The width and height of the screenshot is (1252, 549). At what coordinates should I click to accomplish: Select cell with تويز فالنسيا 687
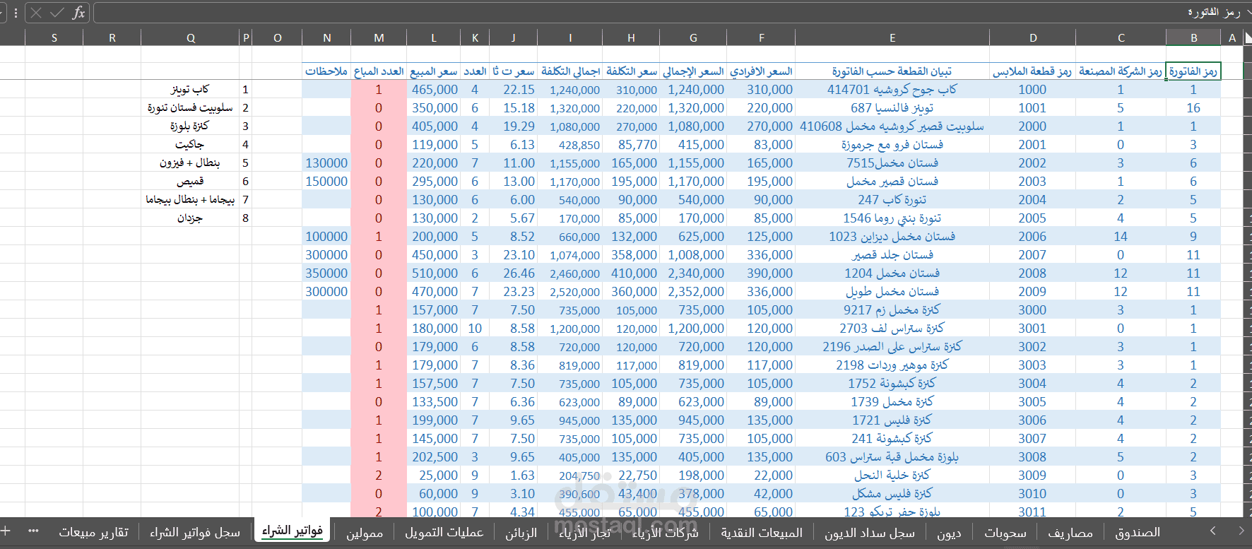[x=892, y=108]
